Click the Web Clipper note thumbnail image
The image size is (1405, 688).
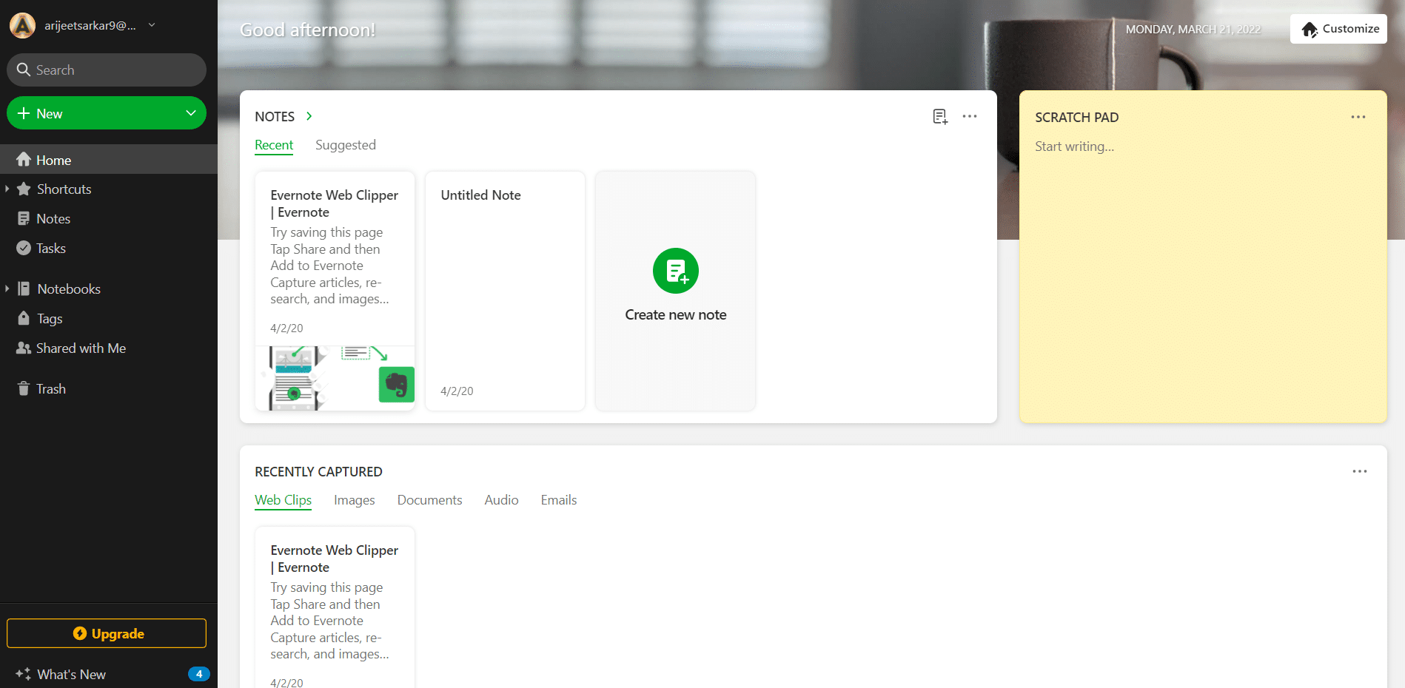[335, 378]
